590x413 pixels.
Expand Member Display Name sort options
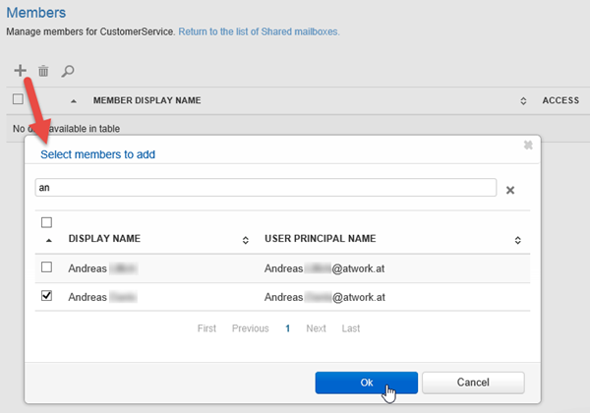click(523, 101)
